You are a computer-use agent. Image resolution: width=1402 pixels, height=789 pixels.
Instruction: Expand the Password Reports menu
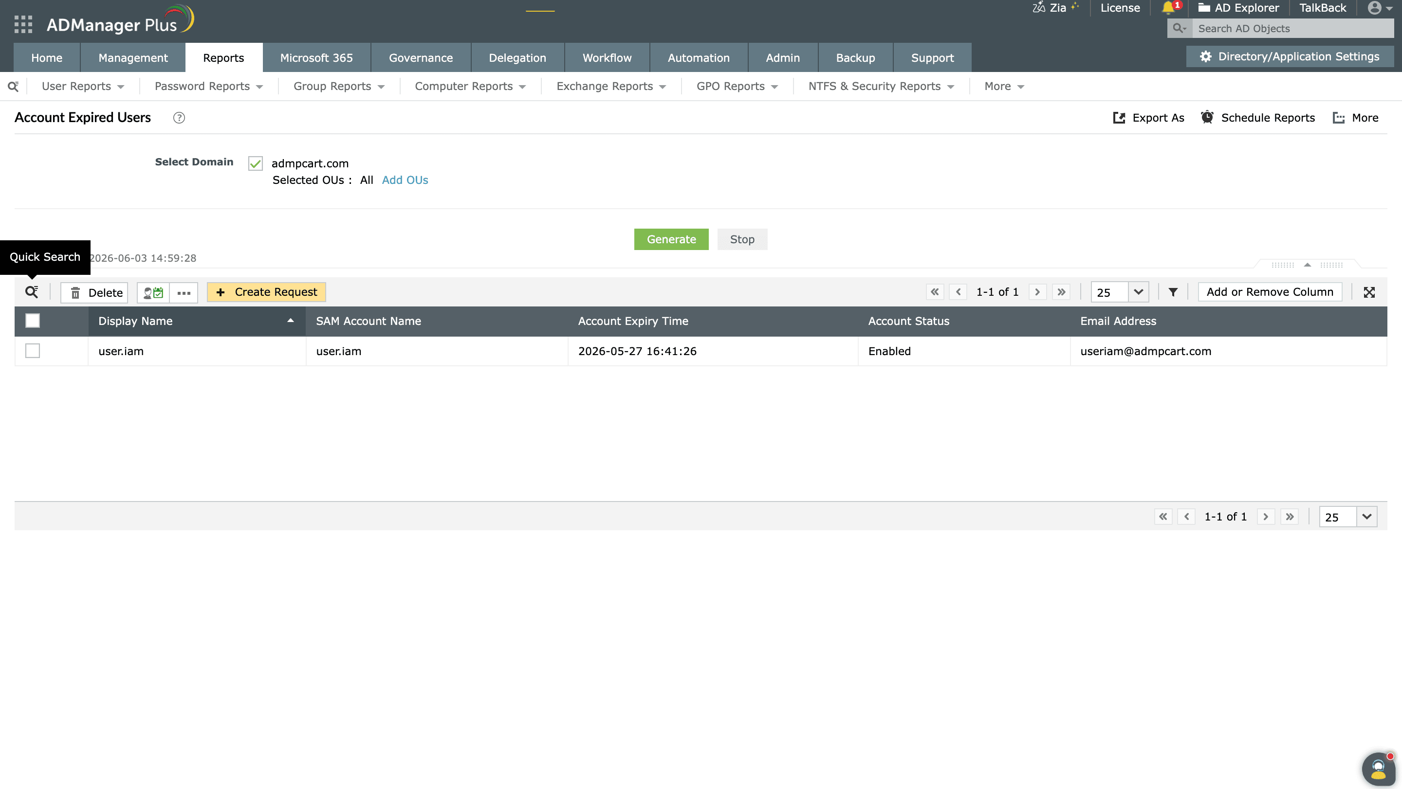click(208, 86)
